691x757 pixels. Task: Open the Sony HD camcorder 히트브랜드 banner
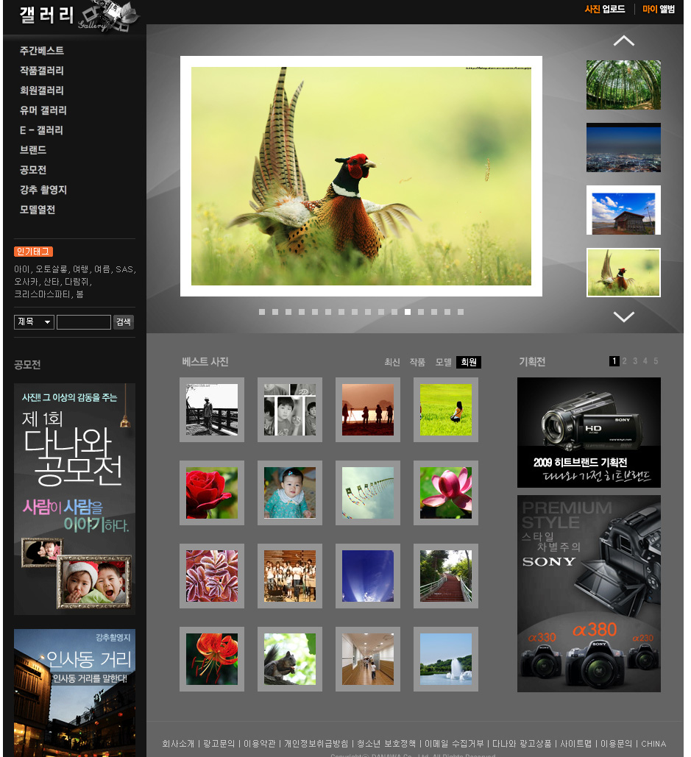coord(589,433)
